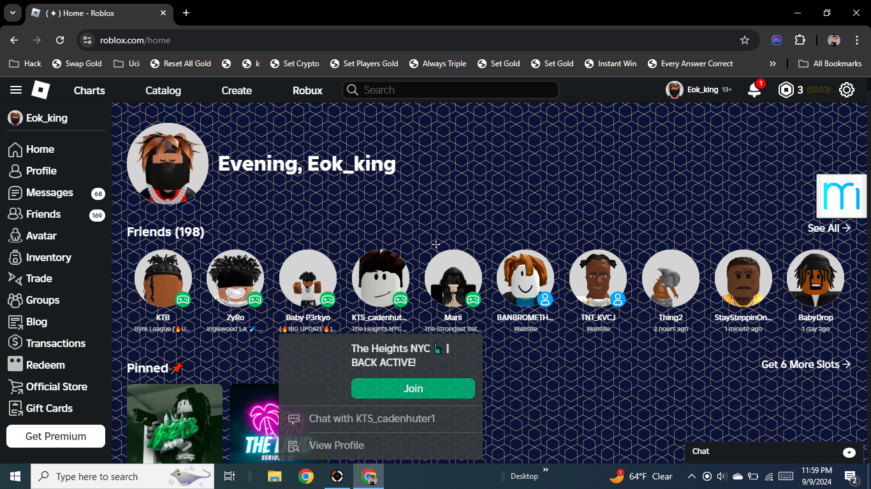Open Task View on taskbar

point(230,476)
